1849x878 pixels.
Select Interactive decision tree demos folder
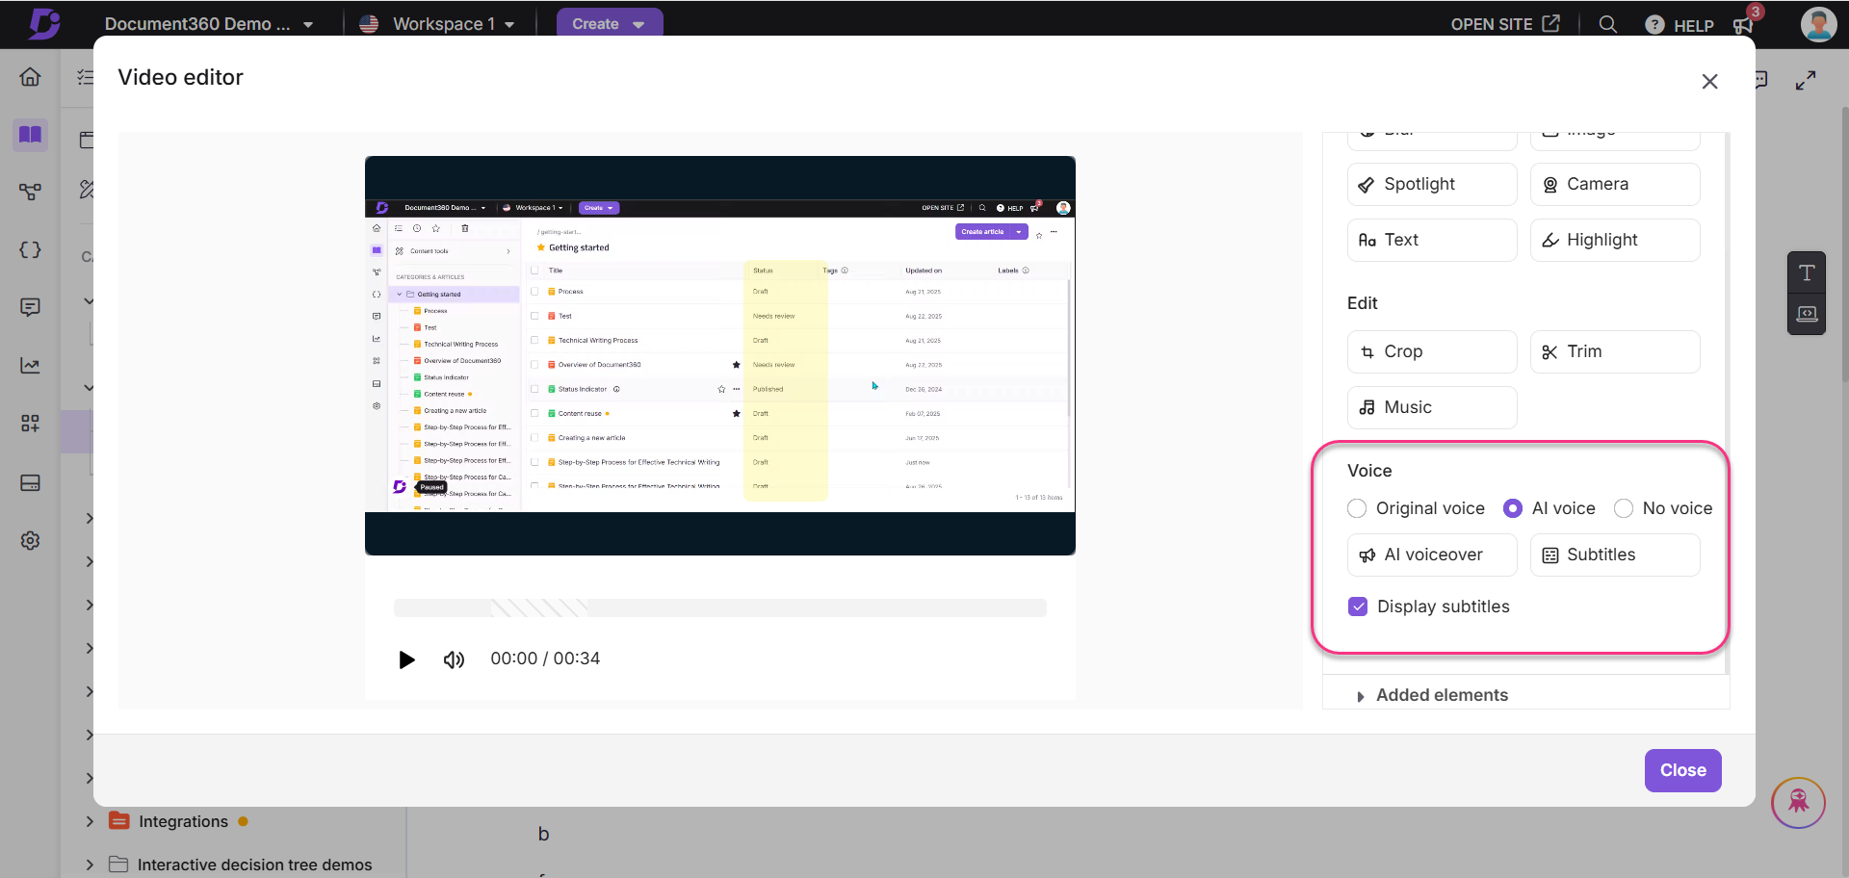(254, 865)
